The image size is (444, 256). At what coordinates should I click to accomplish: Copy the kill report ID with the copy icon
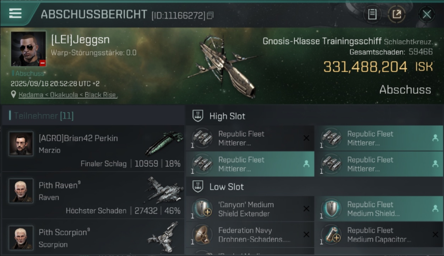(210, 15)
